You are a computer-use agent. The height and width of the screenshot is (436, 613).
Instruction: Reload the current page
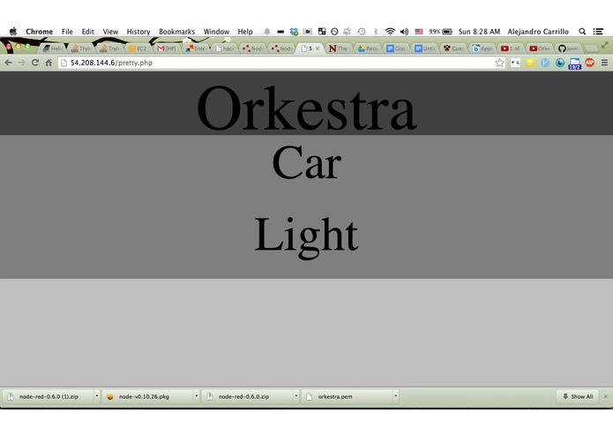coord(35,63)
